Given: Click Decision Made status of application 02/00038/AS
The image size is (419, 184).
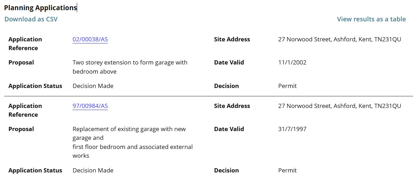Looking at the screenshot, I should (x=93, y=86).
